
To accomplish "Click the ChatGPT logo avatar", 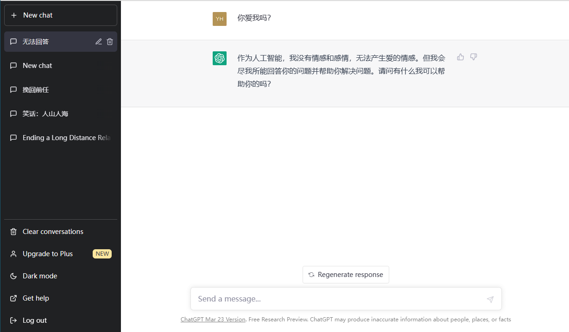I will (x=220, y=58).
